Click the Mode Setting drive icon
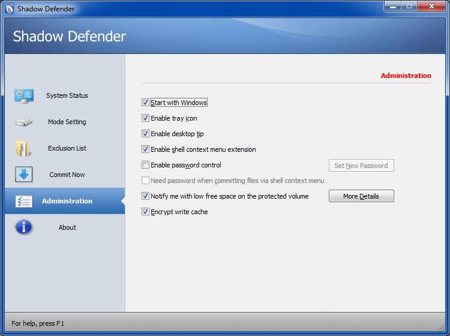 tap(24, 122)
